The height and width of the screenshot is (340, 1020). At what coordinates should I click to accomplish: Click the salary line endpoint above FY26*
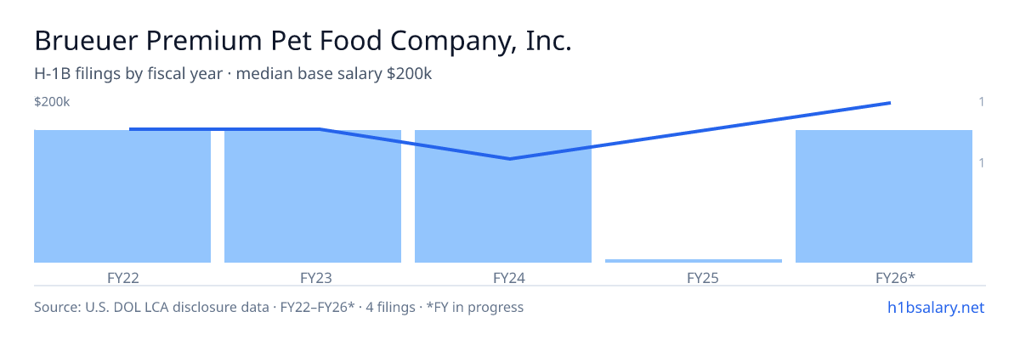click(x=890, y=103)
